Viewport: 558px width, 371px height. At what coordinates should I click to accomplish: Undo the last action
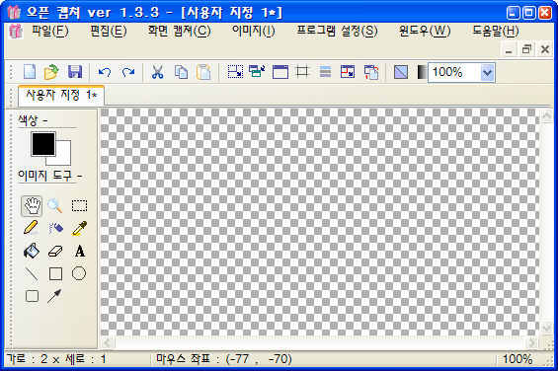[105, 72]
